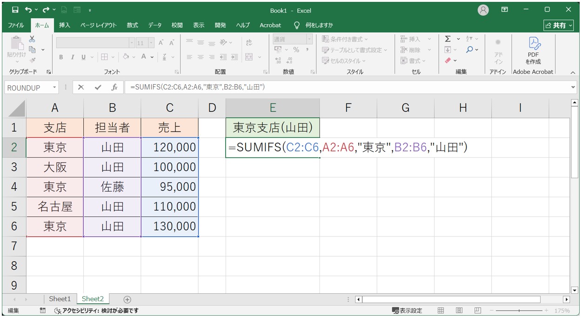Open the 条件付き書式 dropdown
This screenshot has height=318, width=582.
pyautogui.click(x=345, y=39)
